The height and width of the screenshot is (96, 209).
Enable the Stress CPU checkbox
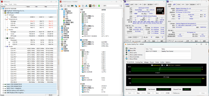point(129,48)
